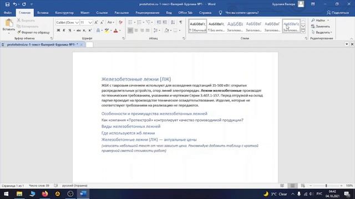Switch to the Макет tab
Viewport: 355px width, 199px height.
point(85,13)
